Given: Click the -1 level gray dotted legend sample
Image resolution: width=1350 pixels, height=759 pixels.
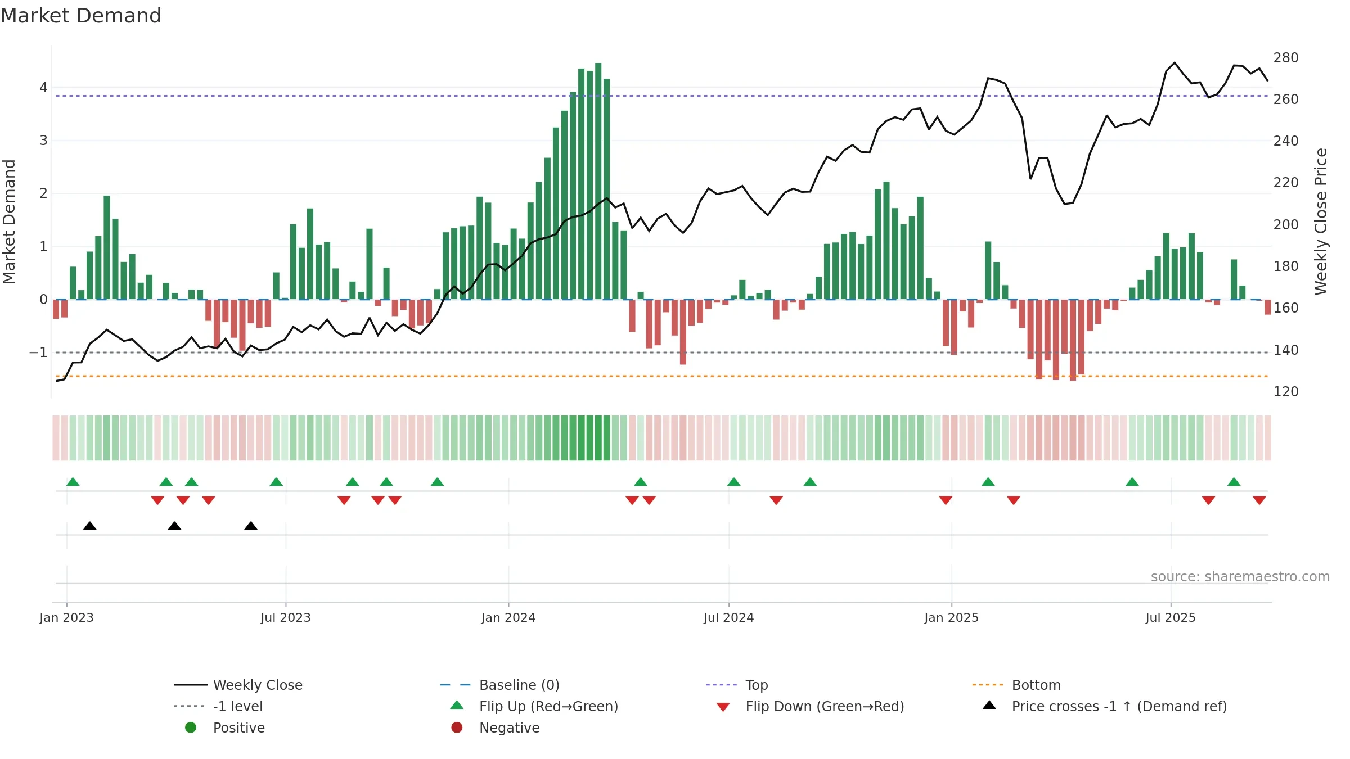Looking at the screenshot, I should click(x=190, y=706).
